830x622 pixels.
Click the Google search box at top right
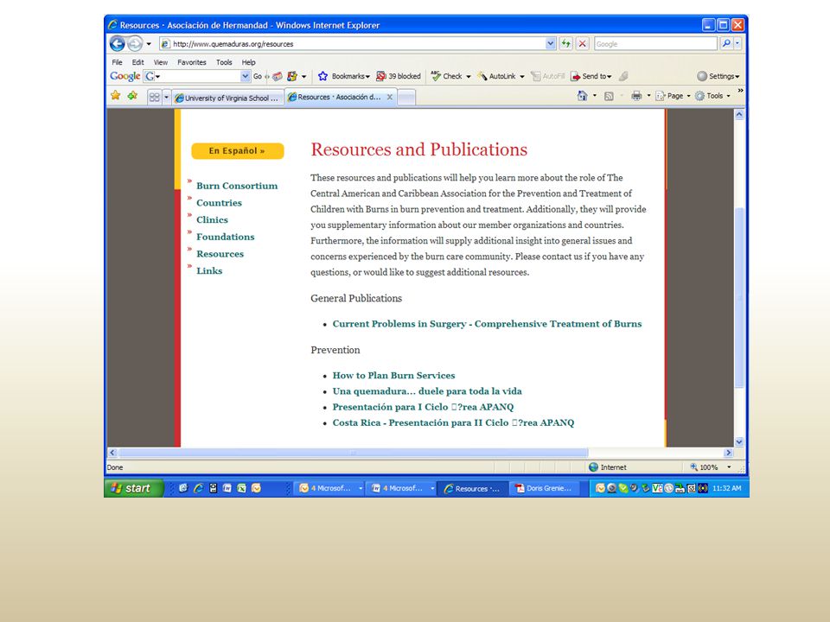[655, 44]
